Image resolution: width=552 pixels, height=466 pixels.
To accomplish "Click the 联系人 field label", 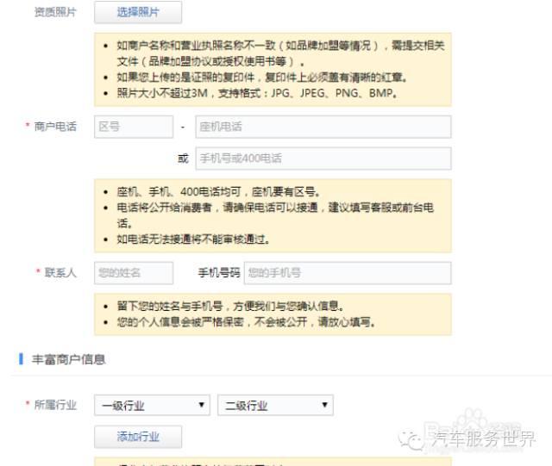I will 60,272.
